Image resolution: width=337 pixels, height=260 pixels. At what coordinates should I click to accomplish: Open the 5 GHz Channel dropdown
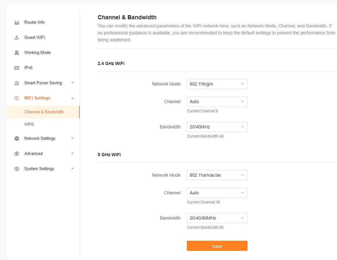(x=217, y=193)
